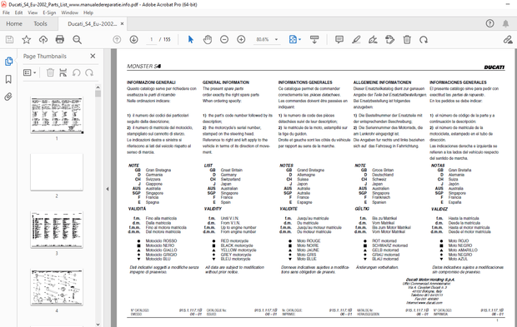The image size is (517, 327).
Task: Open the Bookmarks panel
Action: click(x=8, y=79)
